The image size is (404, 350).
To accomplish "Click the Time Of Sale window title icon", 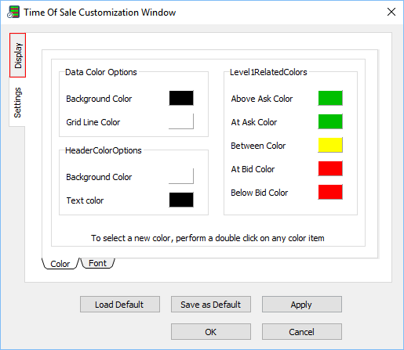I will click(x=13, y=12).
